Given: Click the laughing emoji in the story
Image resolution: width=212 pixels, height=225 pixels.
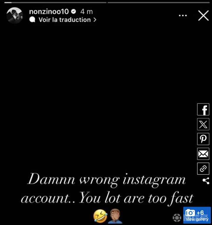Looking at the screenshot, I should tap(100, 216).
